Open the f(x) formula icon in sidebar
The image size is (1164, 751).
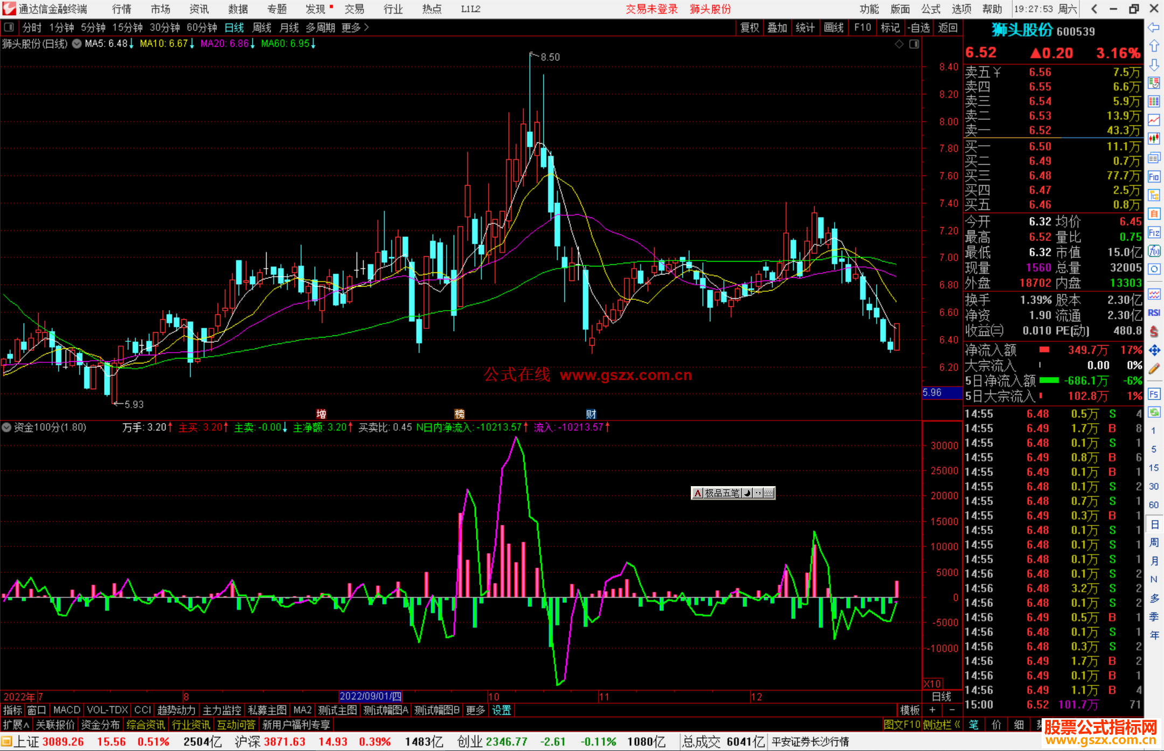(x=1154, y=251)
